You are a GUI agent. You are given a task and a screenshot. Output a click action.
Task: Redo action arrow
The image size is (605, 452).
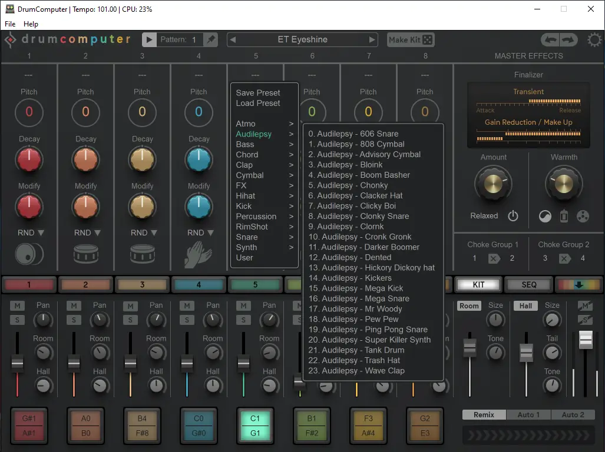(x=568, y=39)
